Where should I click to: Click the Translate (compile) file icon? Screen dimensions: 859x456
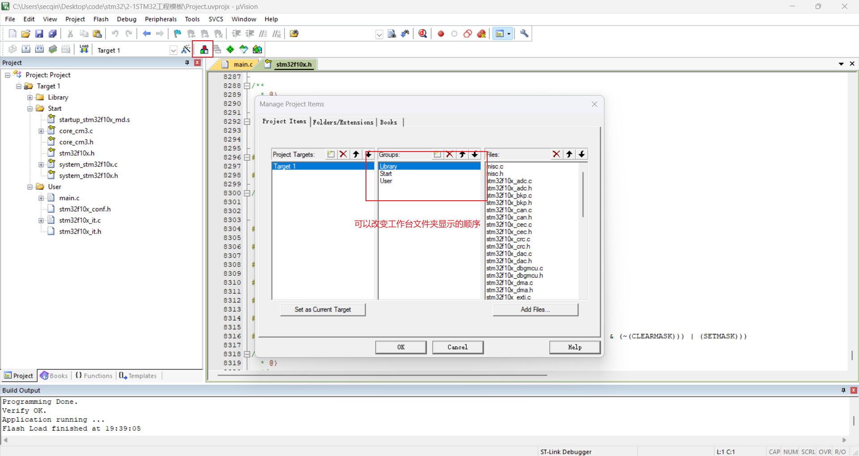tap(13, 49)
